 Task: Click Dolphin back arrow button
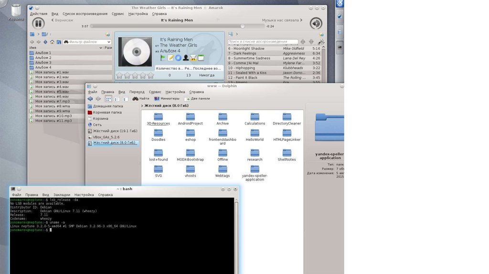tap(90, 99)
